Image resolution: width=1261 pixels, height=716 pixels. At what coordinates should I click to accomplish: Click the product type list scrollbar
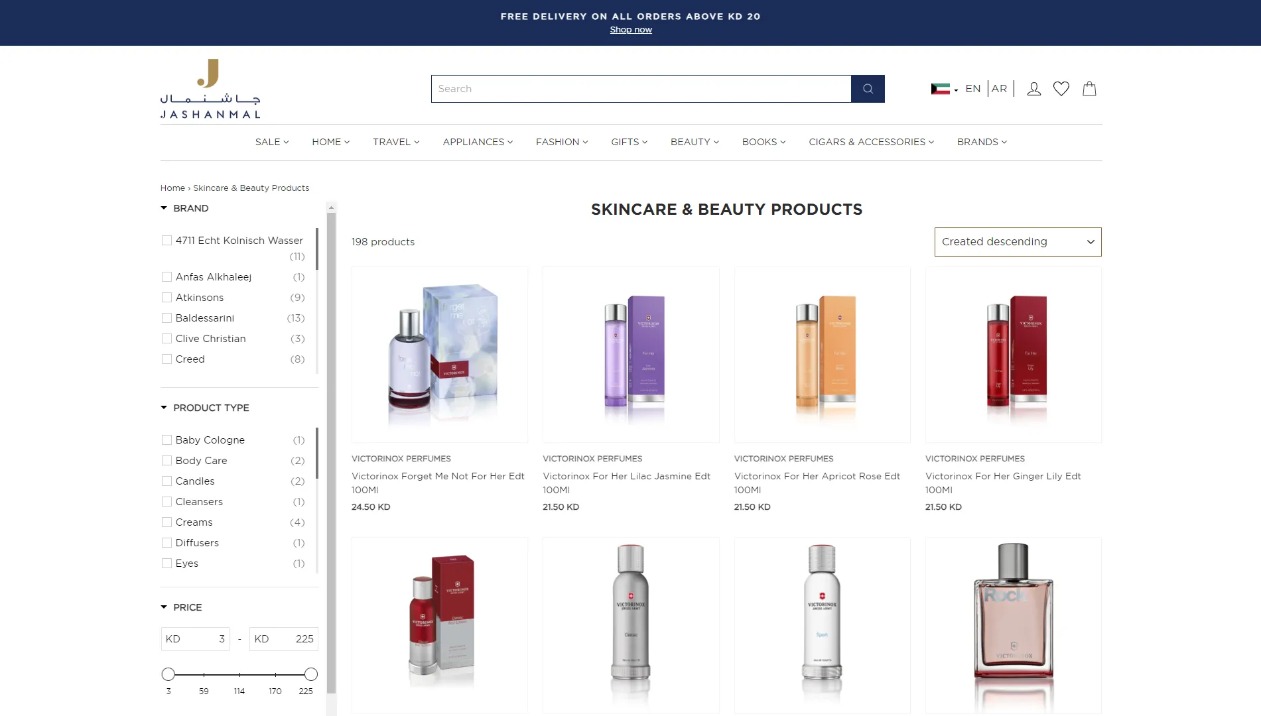pos(317,453)
